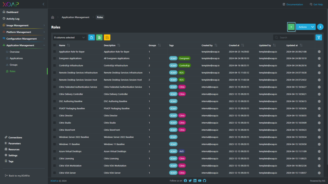Check the Citrix StoreFront row checkbox
Image resolution: width=328 pixels, height=184 pixels.
click(x=54, y=130)
